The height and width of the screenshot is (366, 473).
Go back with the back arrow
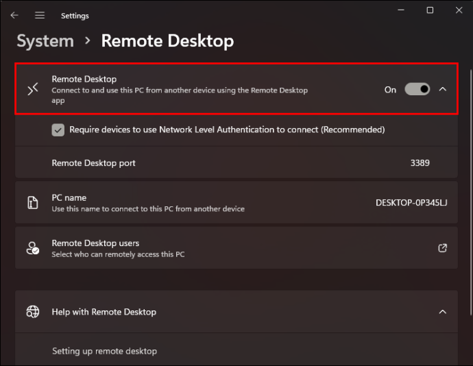[x=14, y=15]
